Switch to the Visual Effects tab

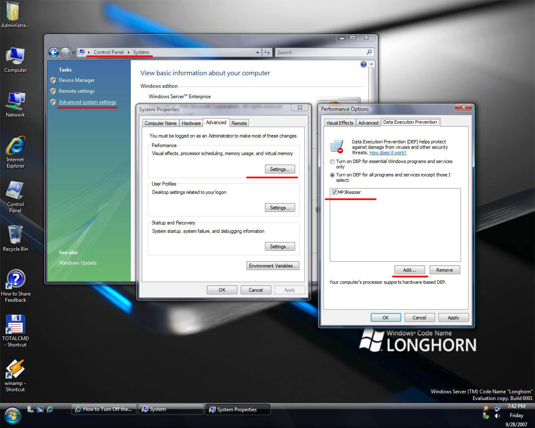pyautogui.click(x=339, y=123)
